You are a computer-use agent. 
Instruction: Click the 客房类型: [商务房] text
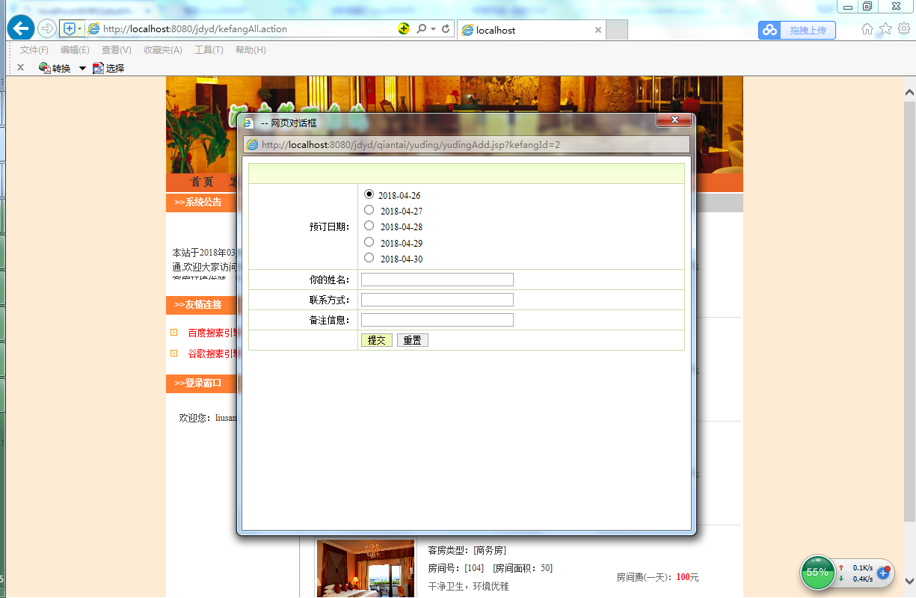(467, 550)
